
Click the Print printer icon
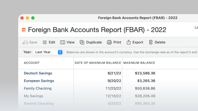109,42
